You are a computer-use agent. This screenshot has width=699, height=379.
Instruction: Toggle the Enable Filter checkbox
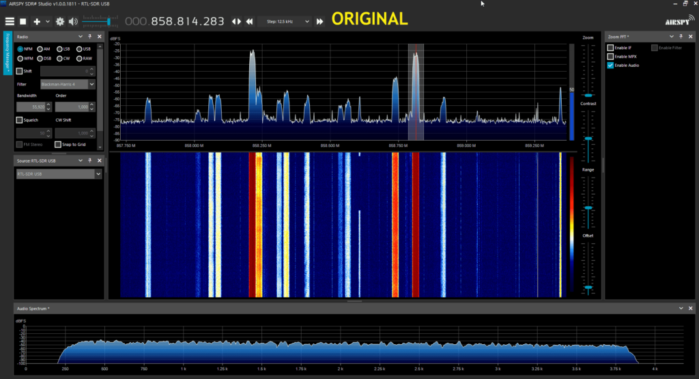pyautogui.click(x=655, y=48)
